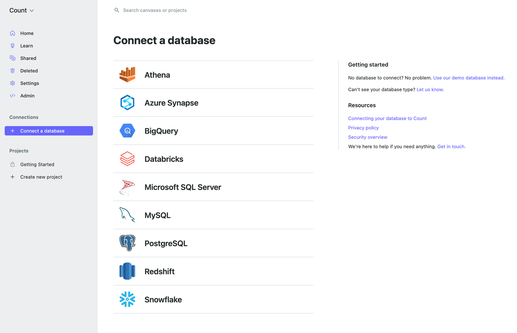Choose the BigQuery database option
The height and width of the screenshot is (333, 517).
click(x=213, y=131)
